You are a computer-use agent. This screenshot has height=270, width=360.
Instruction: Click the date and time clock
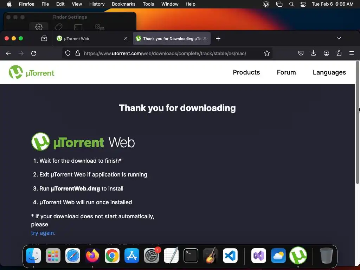[333, 4]
